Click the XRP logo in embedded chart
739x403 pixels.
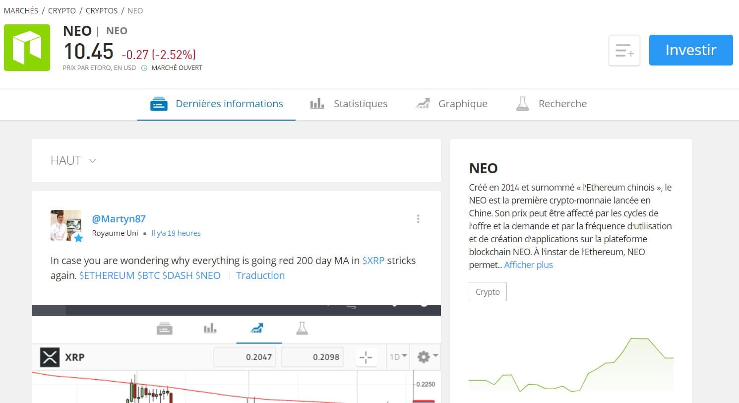(49, 357)
